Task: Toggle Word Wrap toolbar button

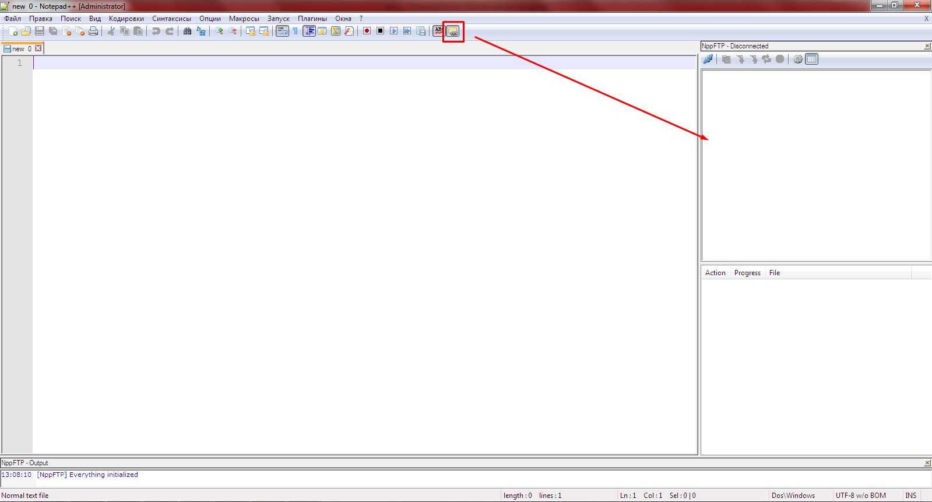Action: pyautogui.click(x=282, y=31)
